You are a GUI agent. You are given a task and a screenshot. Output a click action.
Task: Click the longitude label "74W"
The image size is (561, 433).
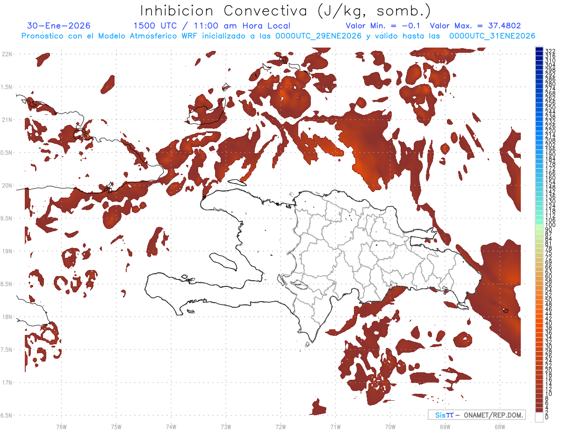click(x=171, y=426)
